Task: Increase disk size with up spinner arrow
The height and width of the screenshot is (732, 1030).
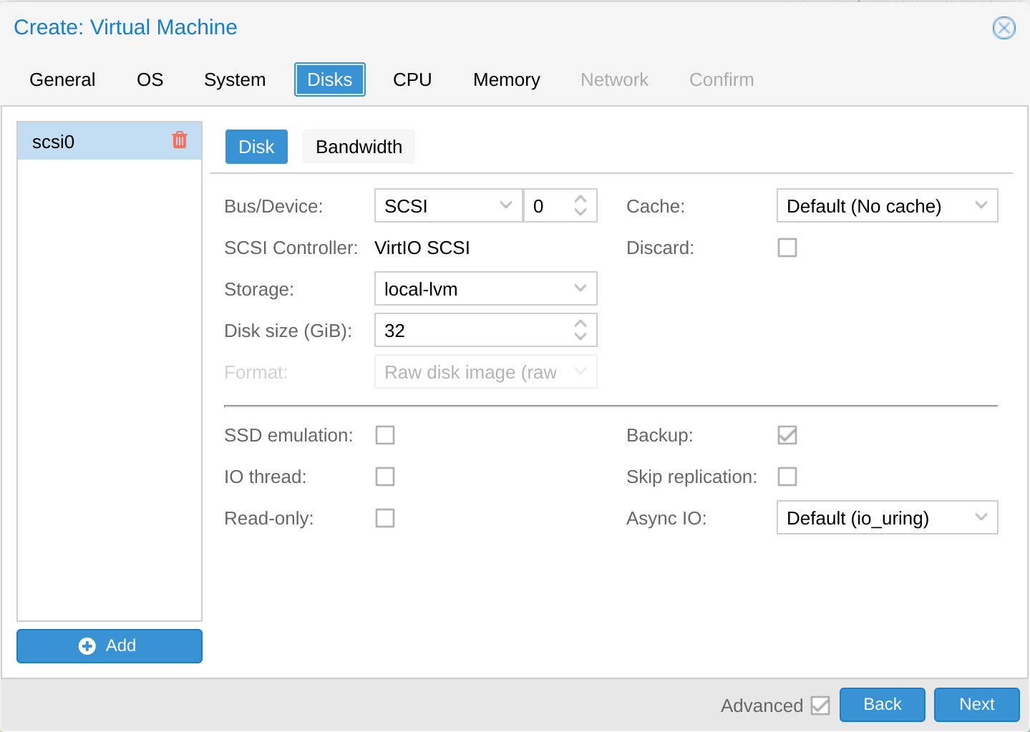Action: [580, 324]
